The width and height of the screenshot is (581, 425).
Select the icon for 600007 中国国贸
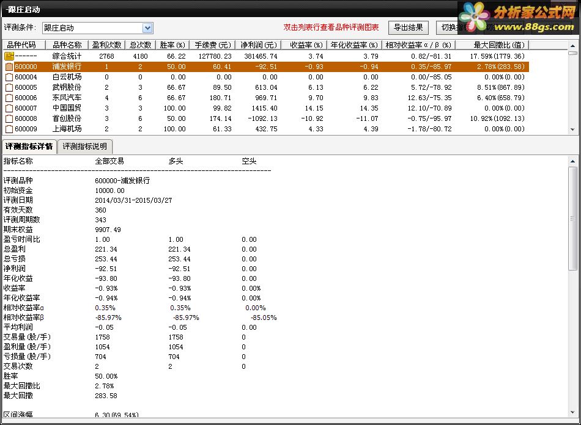pyautogui.click(x=9, y=108)
